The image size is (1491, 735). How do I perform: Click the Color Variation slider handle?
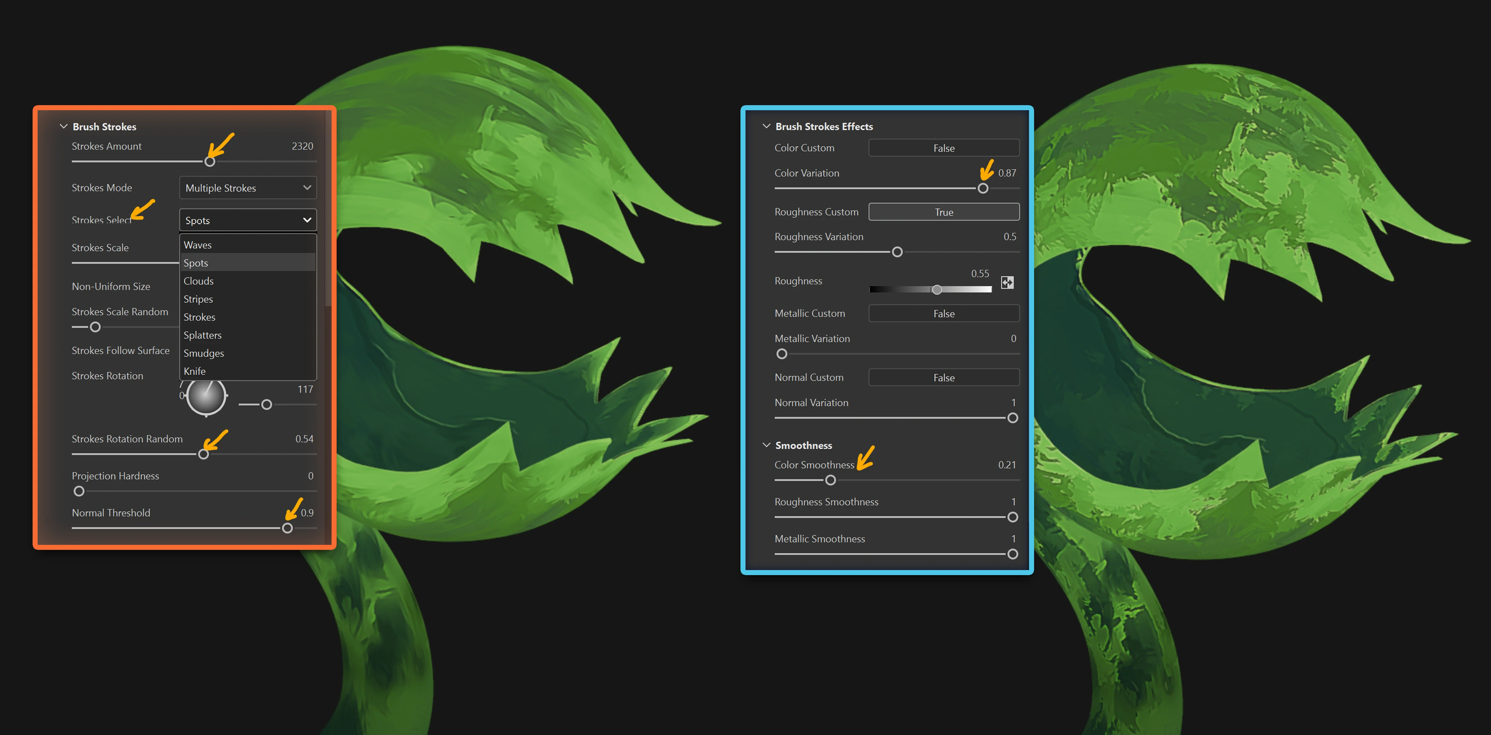click(983, 188)
